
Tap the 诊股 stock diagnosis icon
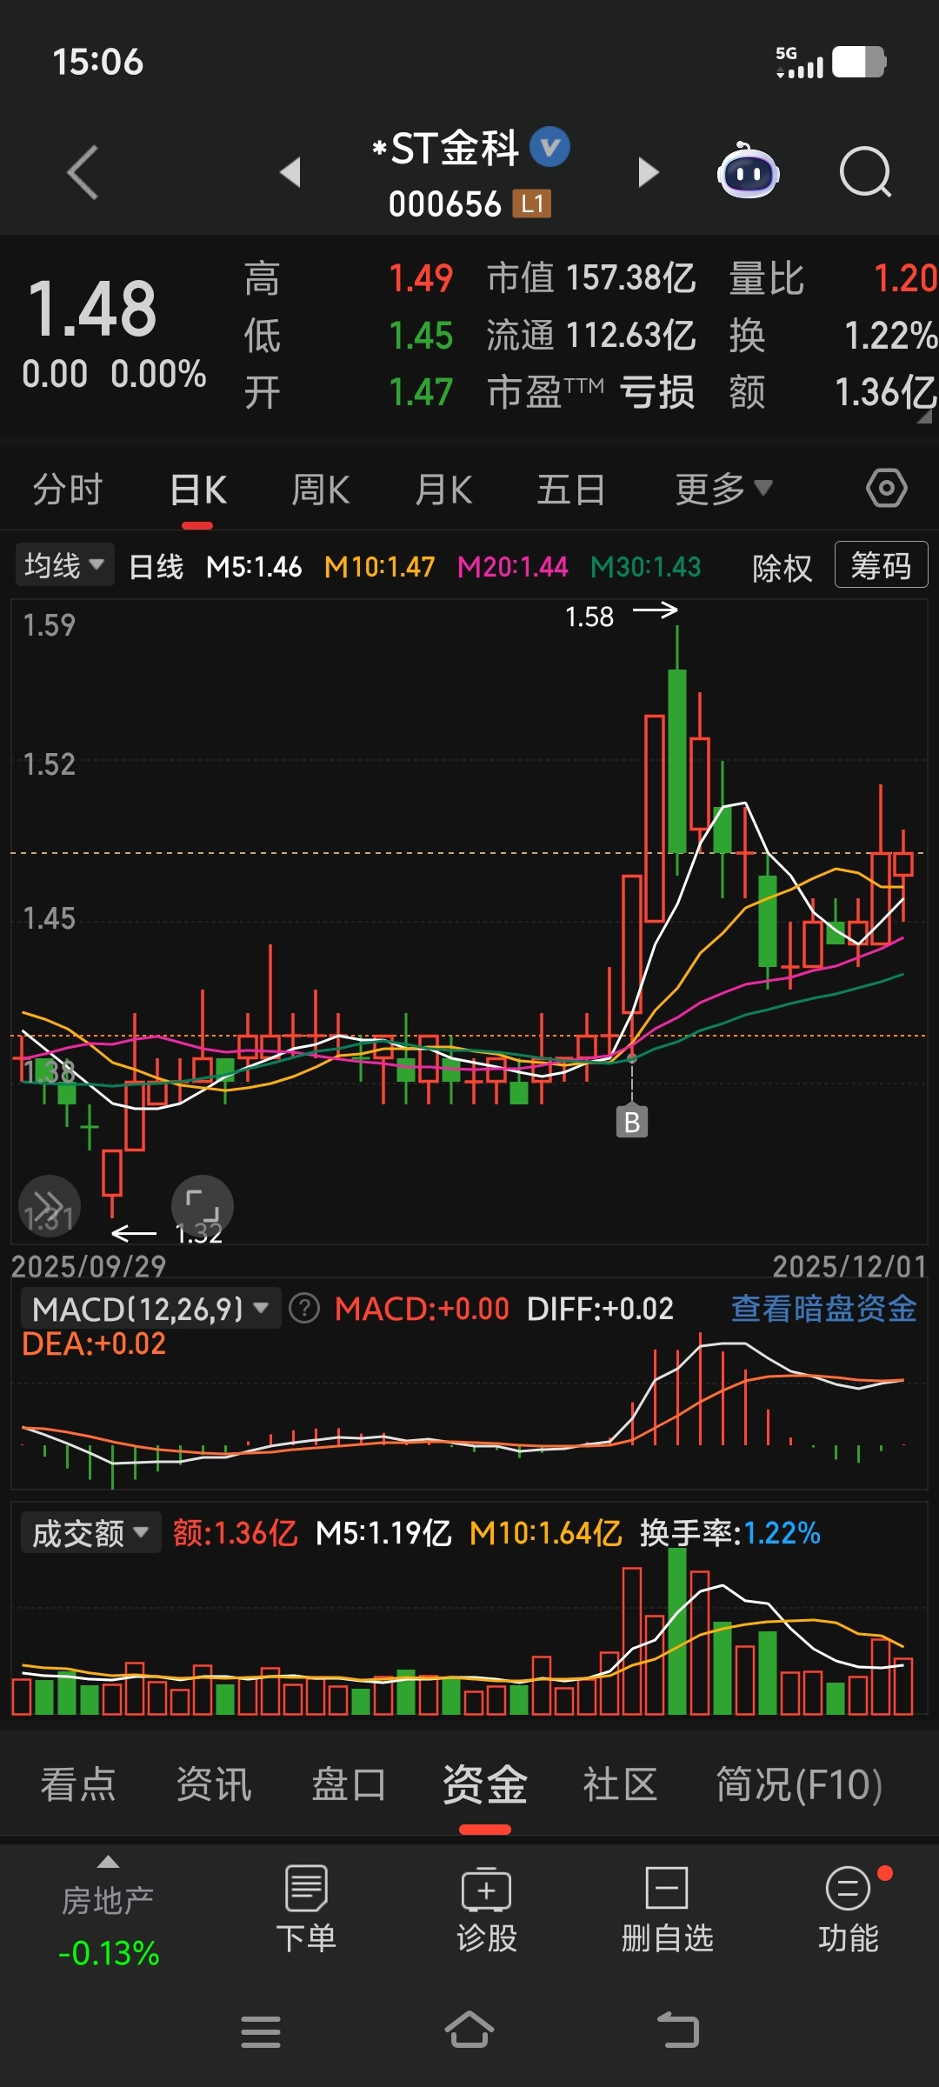(x=487, y=1910)
